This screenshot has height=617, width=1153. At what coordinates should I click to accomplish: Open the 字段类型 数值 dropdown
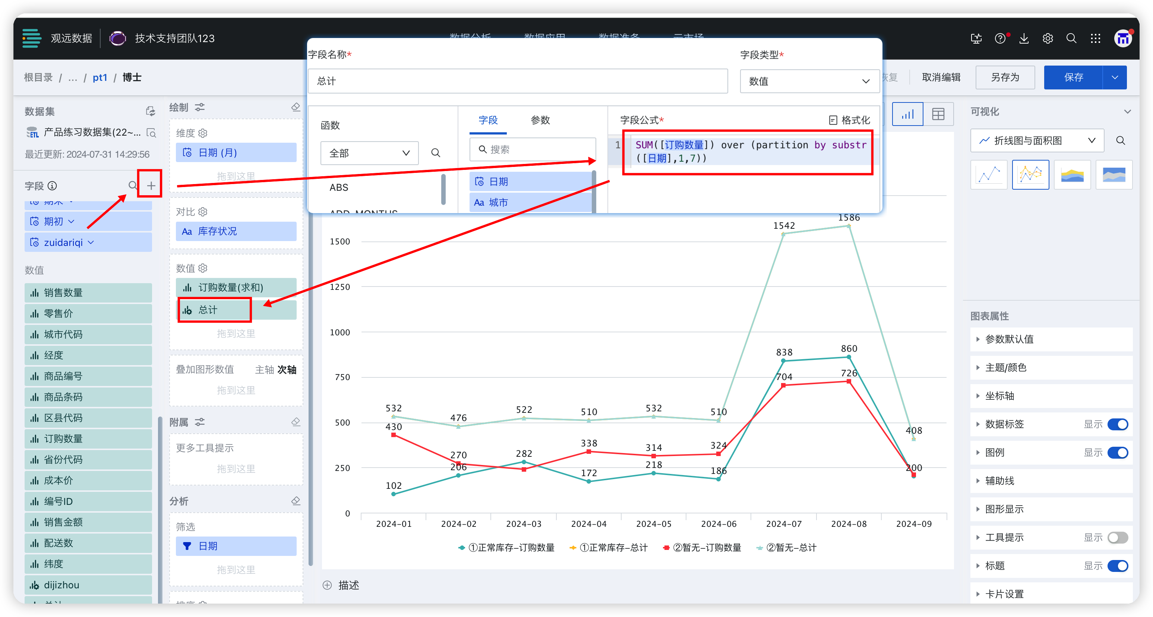point(809,81)
